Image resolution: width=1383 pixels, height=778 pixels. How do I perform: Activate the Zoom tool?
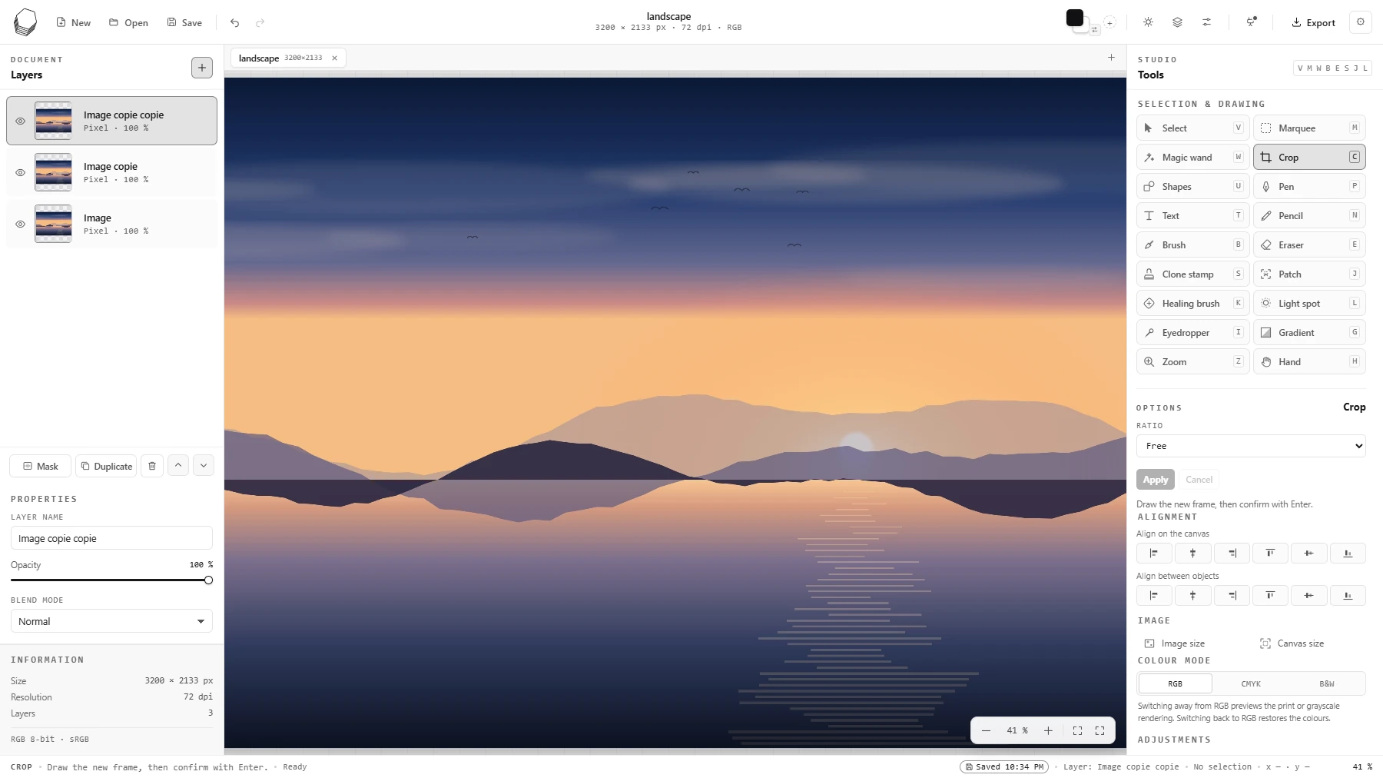point(1192,362)
